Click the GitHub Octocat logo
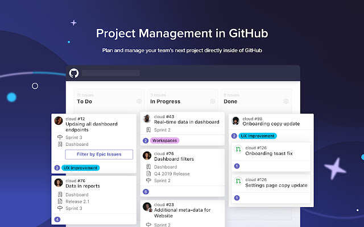 [x=74, y=73]
